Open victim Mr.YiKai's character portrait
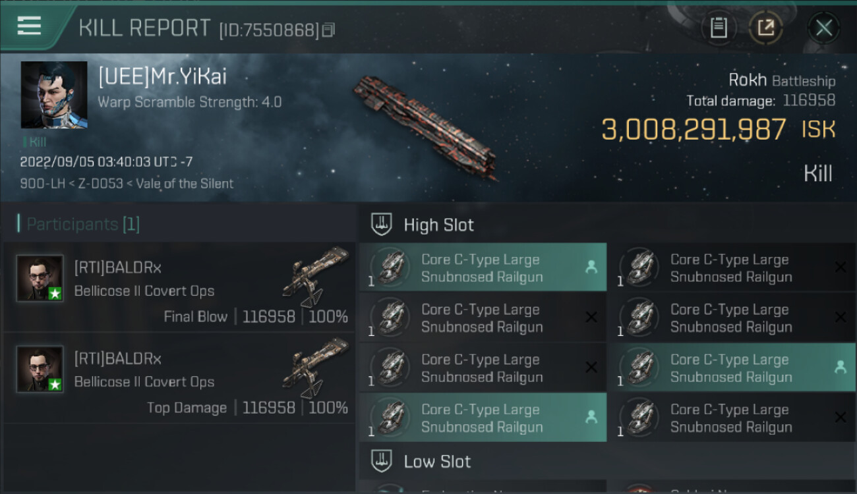This screenshot has width=857, height=494. (x=54, y=95)
